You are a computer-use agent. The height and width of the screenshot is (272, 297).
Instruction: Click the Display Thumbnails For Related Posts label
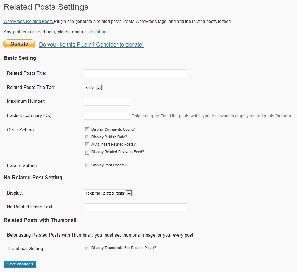pos(123,248)
